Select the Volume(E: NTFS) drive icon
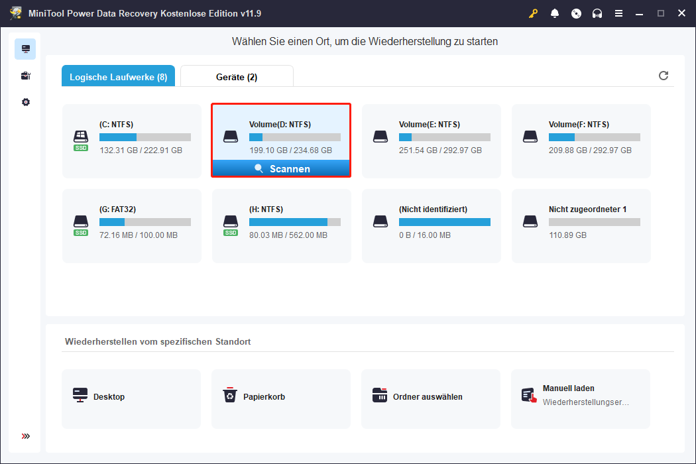 pos(380,137)
